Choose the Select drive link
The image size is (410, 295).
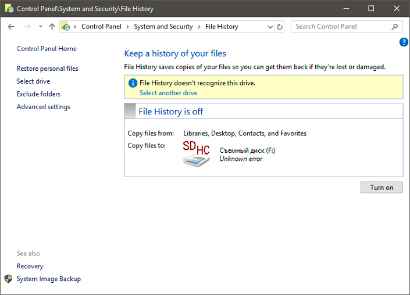(x=33, y=81)
